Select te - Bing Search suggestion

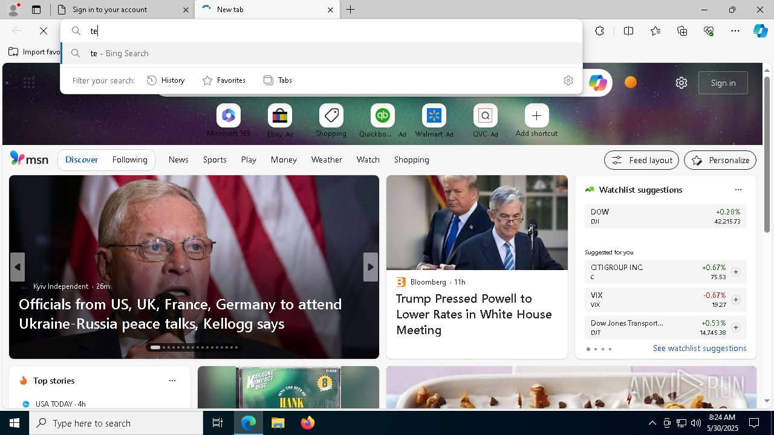pos(322,53)
